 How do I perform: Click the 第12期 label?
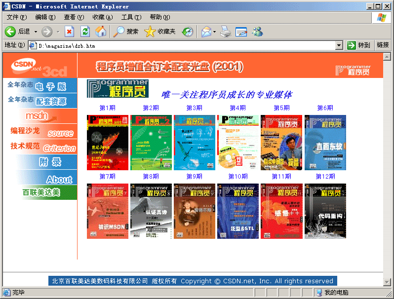325,177
